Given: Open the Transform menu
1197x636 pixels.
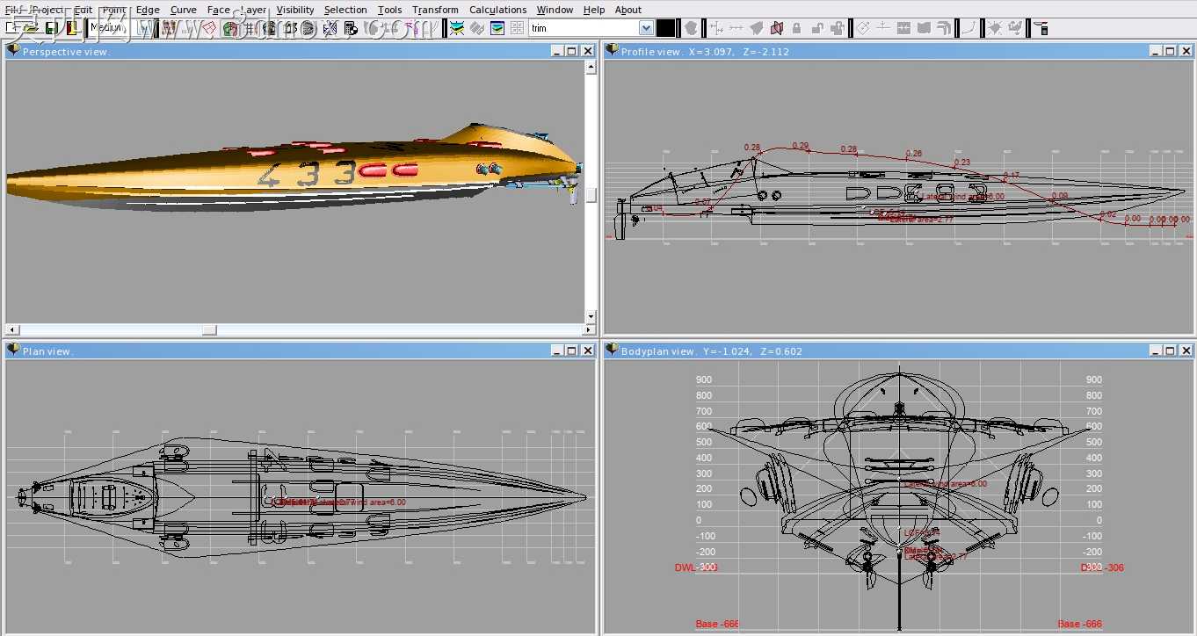Looking at the screenshot, I should tap(435, 10).
